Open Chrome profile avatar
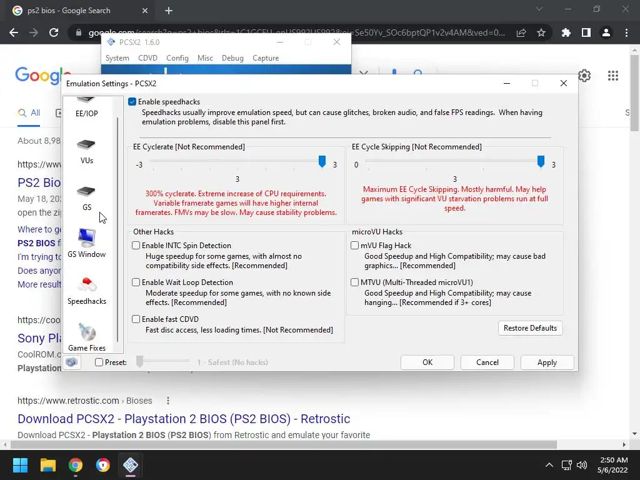640x480 pixels. (606, 32)
